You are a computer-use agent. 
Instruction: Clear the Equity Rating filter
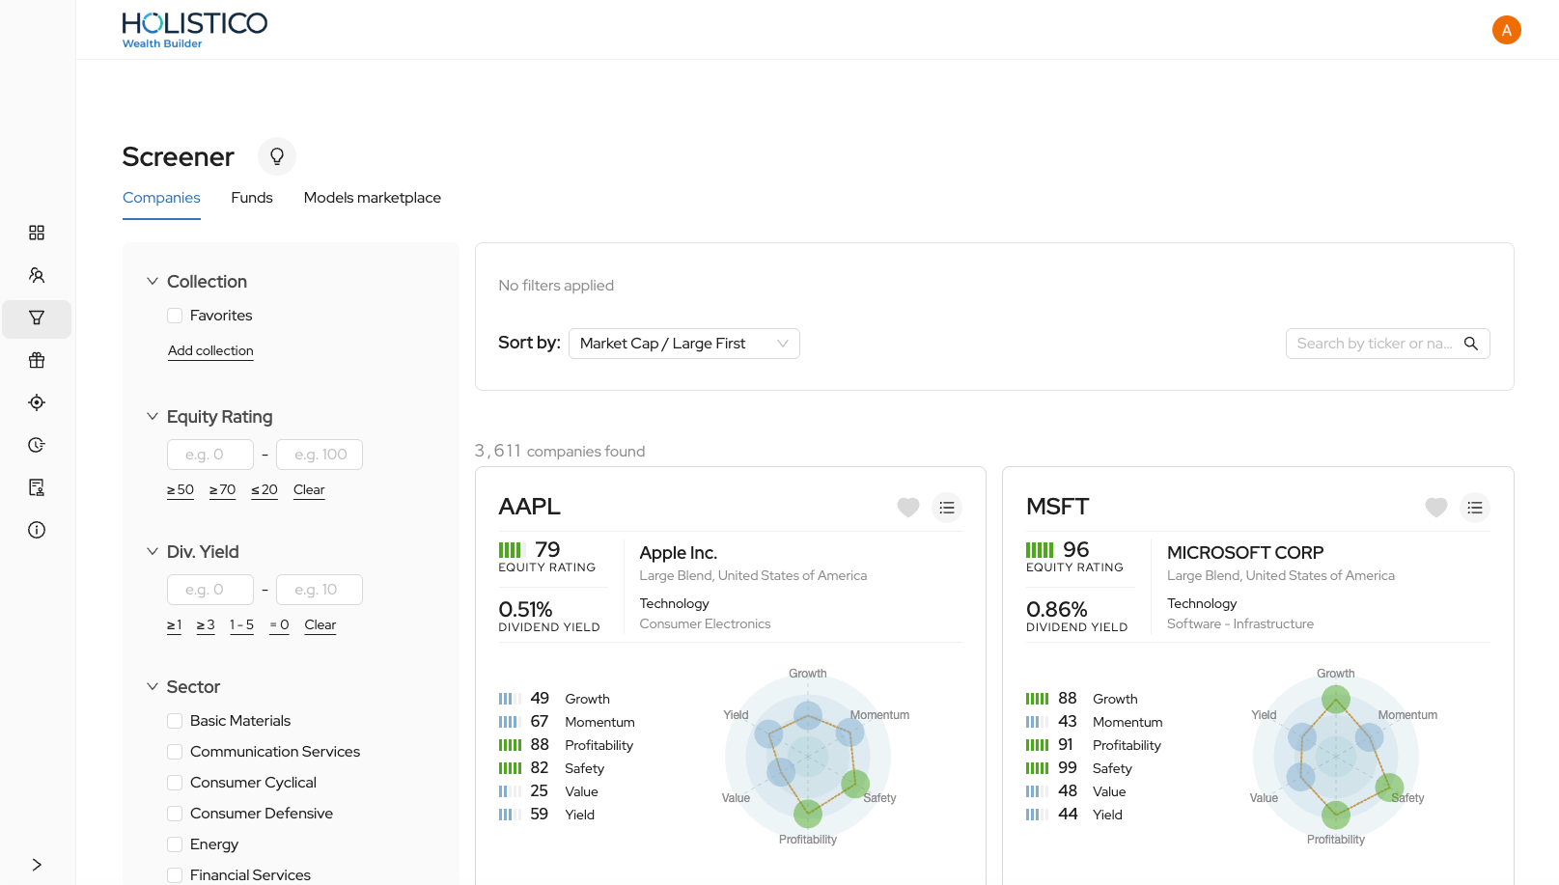tap(309, 490)
